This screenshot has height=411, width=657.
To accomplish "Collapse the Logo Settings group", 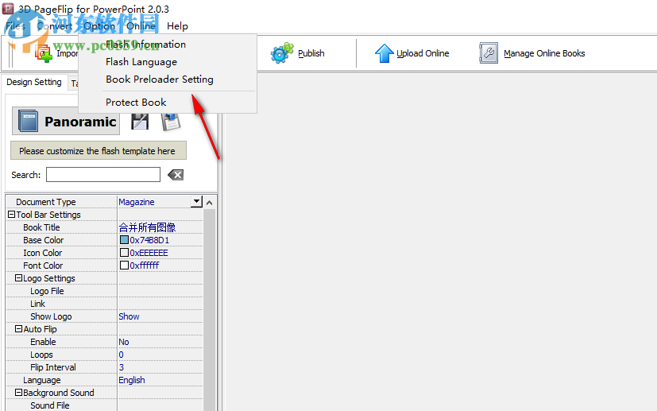I will pyautogui.click(x=18, y=278).
